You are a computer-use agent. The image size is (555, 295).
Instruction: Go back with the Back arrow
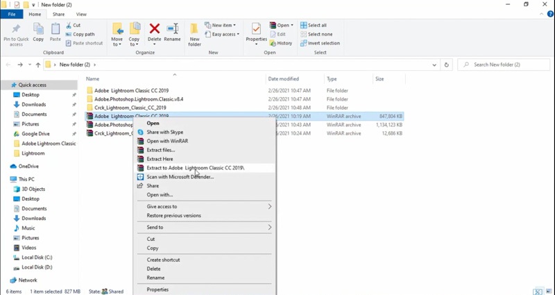(x=8, y=65)
